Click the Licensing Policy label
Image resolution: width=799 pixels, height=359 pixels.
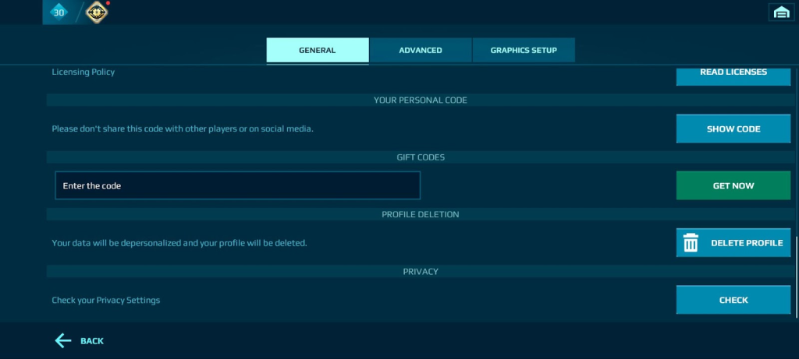tap(83, 72)
